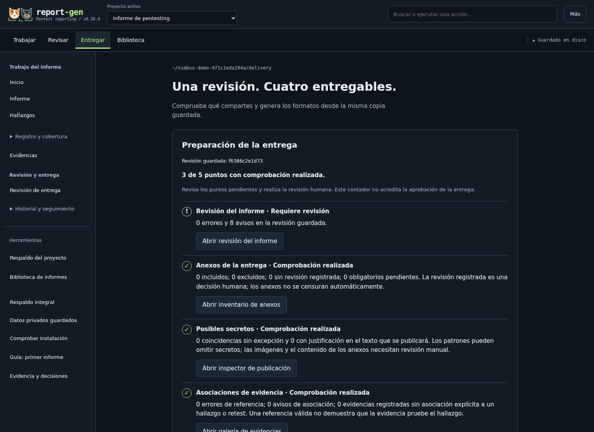Open Guía: primer informe
The image size is (594, 432).
click(37, 357)
